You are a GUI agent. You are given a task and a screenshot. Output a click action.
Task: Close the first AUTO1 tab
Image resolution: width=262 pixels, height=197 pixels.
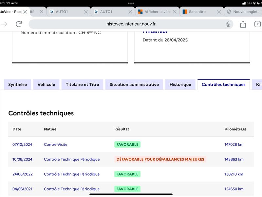pos(86,12)
